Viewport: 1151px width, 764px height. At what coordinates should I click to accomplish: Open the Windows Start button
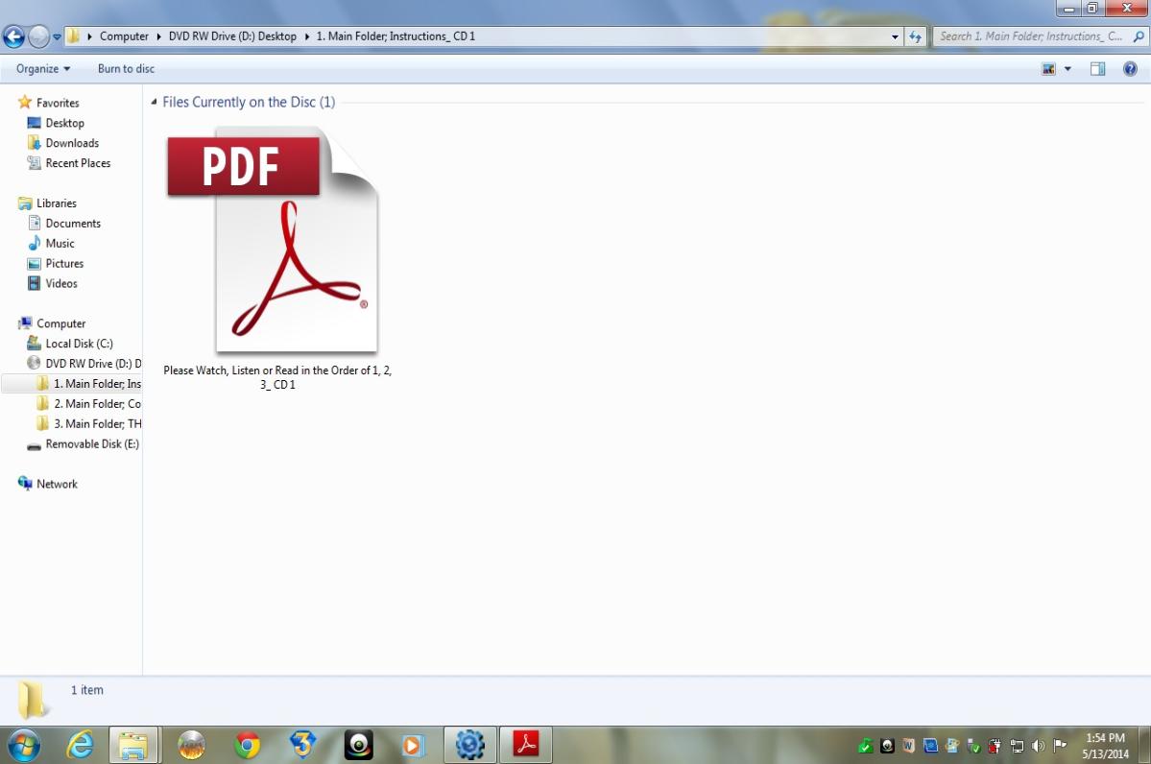23,746
